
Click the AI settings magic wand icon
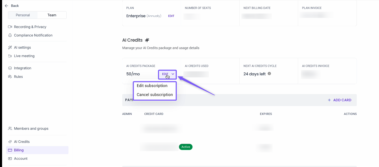pos(10,47)
